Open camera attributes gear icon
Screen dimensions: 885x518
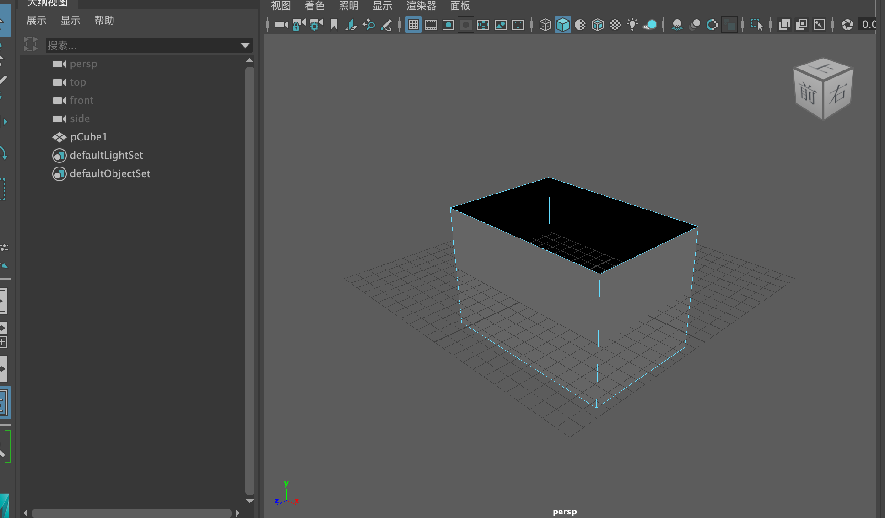[x=316, y=25]
